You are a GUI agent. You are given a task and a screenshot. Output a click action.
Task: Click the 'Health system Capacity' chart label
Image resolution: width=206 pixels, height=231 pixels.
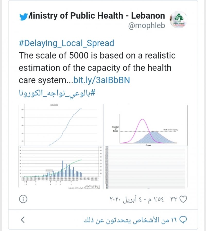(171, 130)
